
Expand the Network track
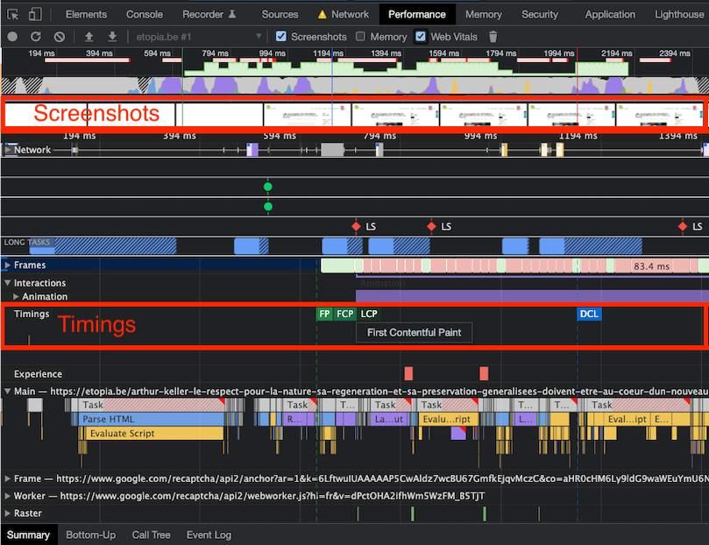pyautogui.click(x=8, y=150)
